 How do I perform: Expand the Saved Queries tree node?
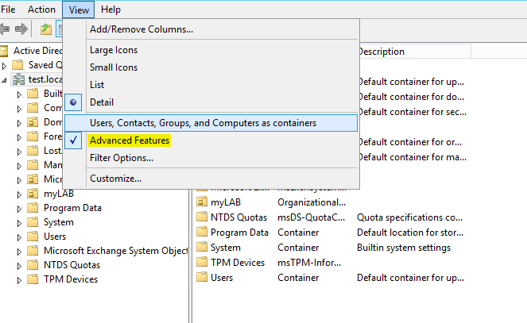pyautogui.click(x=5, y=65)
